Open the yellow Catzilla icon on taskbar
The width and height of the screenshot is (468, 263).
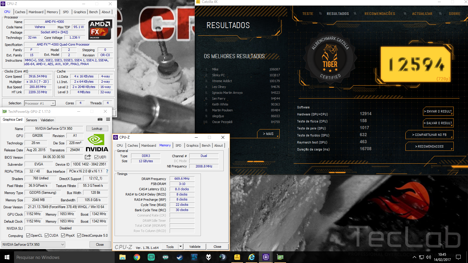coord(237,257)
